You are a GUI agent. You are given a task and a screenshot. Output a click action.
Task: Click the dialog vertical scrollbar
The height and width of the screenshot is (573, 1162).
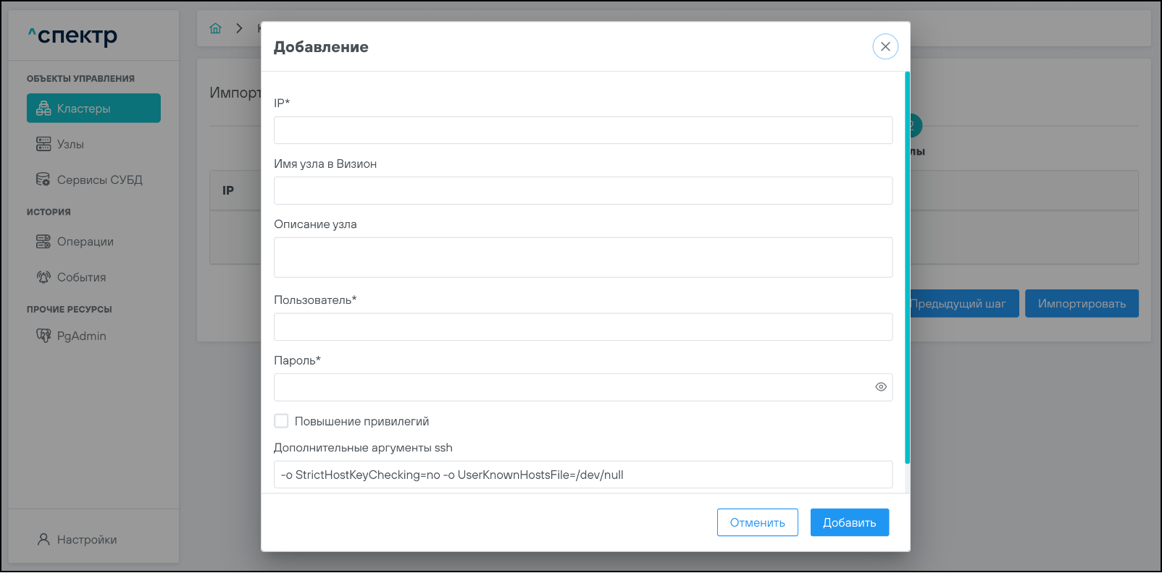(907, 268)
